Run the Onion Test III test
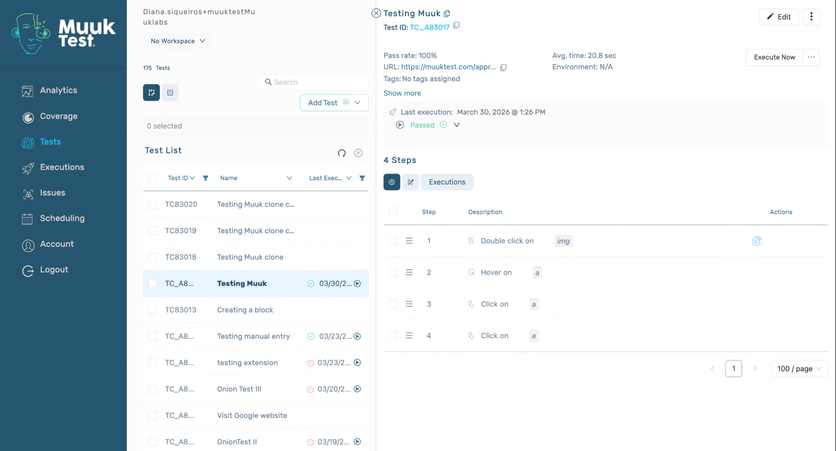The width and height of the screenshot is (836, 451). (357, 389)
